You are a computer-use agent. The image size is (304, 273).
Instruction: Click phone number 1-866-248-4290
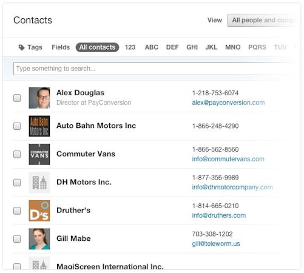click(215, 126)
